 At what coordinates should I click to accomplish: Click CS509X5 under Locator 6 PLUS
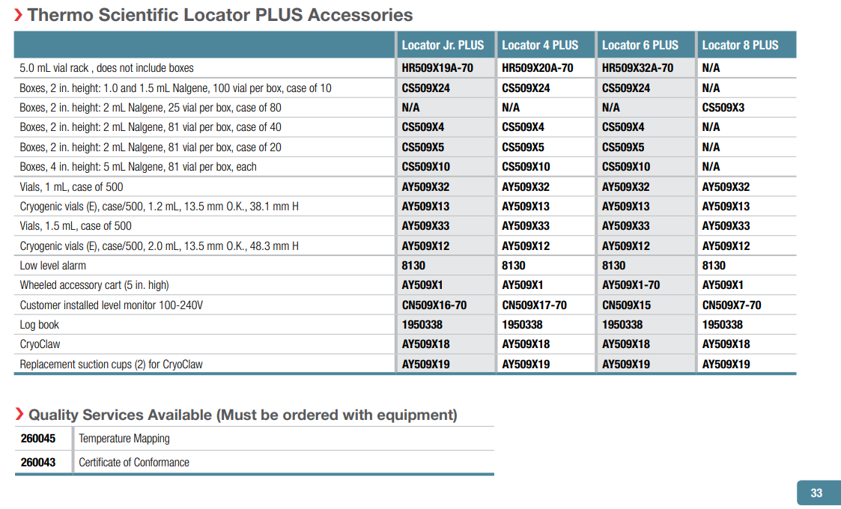coord(623,147)
